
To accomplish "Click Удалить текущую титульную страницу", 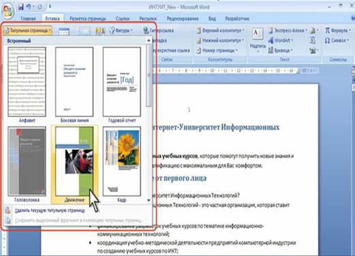I will (50, 210).
